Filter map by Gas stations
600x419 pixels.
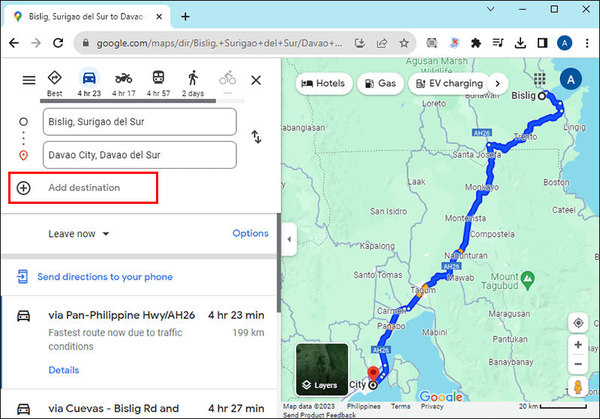tap(380, 83)
